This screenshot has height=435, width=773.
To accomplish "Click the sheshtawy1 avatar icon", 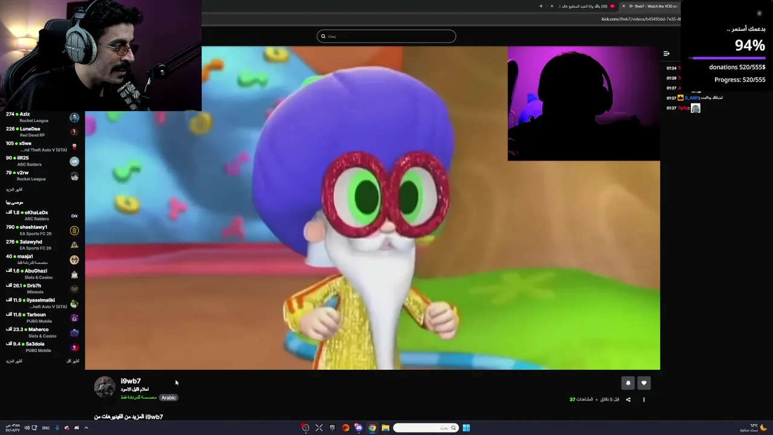I will coord(74,230).
